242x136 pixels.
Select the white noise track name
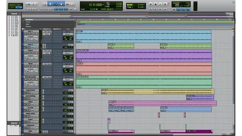[30, 113]
